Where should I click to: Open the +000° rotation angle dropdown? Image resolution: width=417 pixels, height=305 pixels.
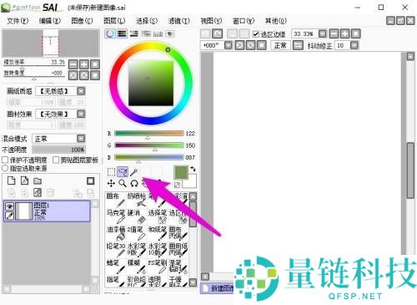[x=229, y=45]
